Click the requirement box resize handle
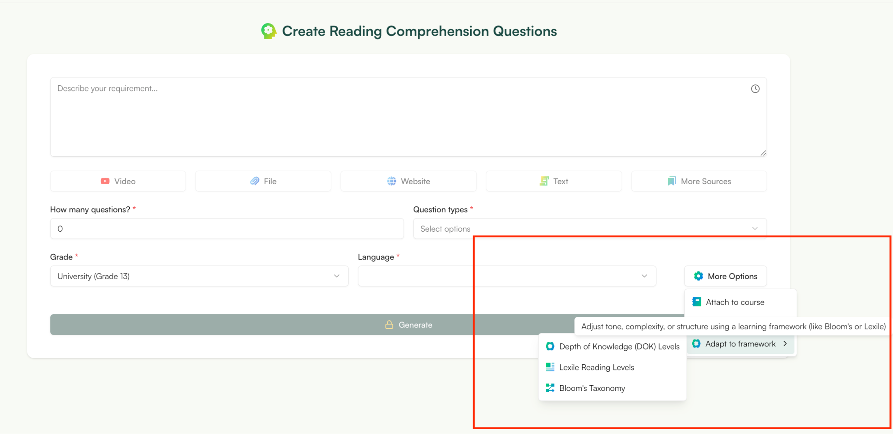Image resolution: width=893 pixels, height=434 pixels. coord(763,153)
